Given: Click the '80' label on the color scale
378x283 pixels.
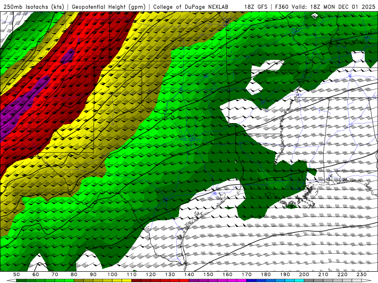Looking at the screenshot, I should (x=74, y=275).
